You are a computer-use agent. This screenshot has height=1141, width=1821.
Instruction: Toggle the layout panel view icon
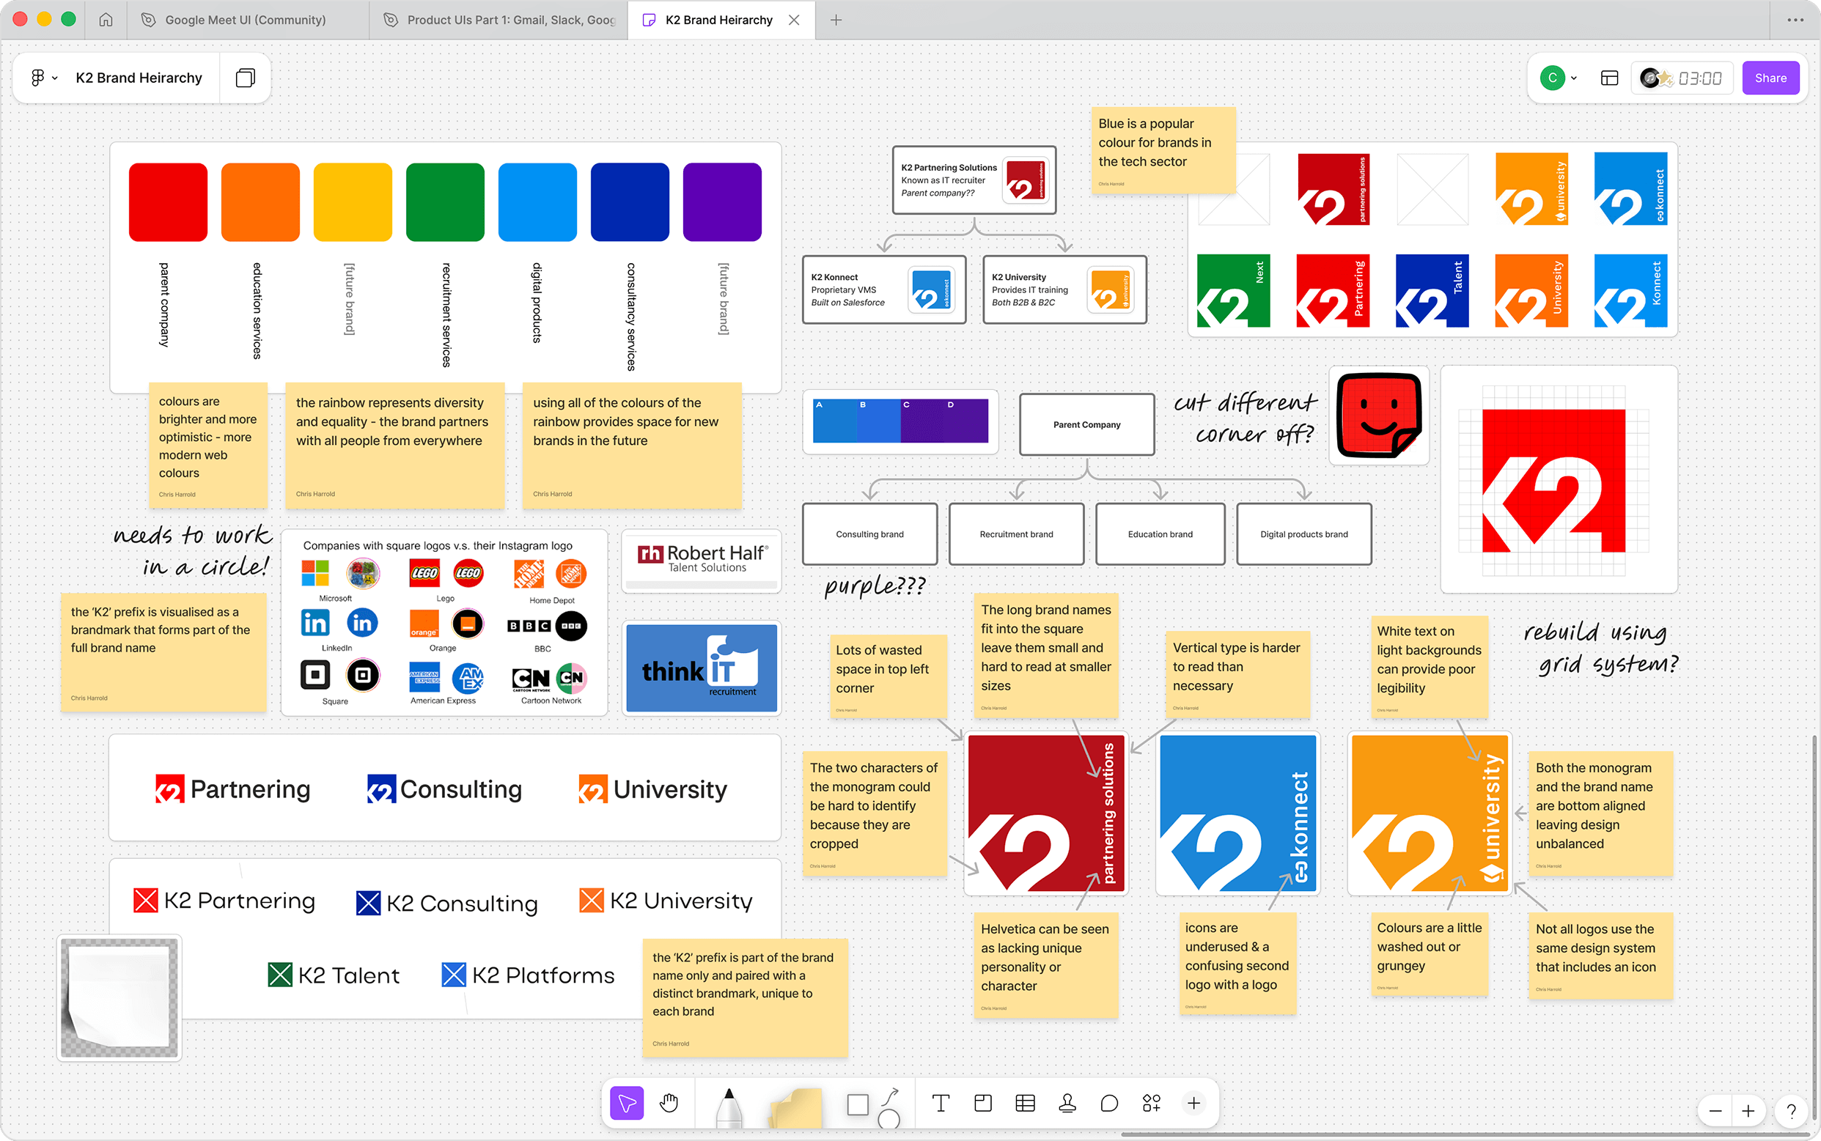[1610, 77]
